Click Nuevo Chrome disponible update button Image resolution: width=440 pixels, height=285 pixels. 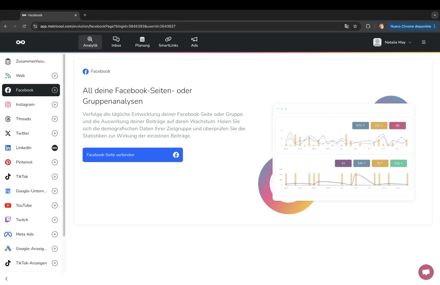coord(412,26)
